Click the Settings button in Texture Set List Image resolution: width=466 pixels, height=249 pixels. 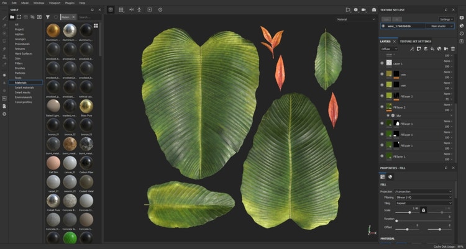pos(445,19)
